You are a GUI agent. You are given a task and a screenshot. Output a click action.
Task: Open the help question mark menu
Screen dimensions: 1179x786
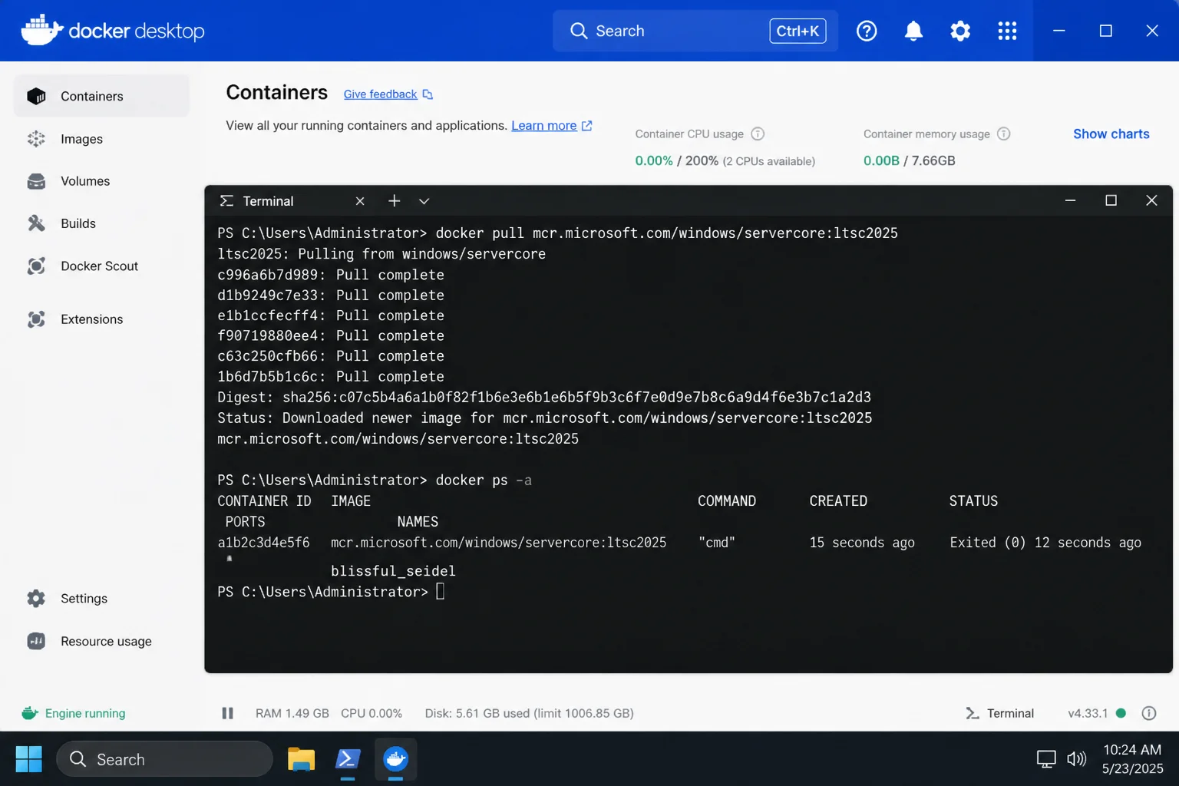pyautogui.click(x=867, y=31)
